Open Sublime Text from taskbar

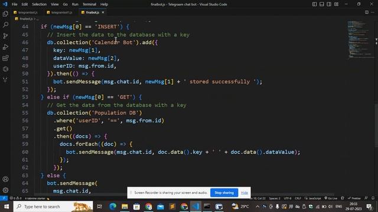(172, 207)
